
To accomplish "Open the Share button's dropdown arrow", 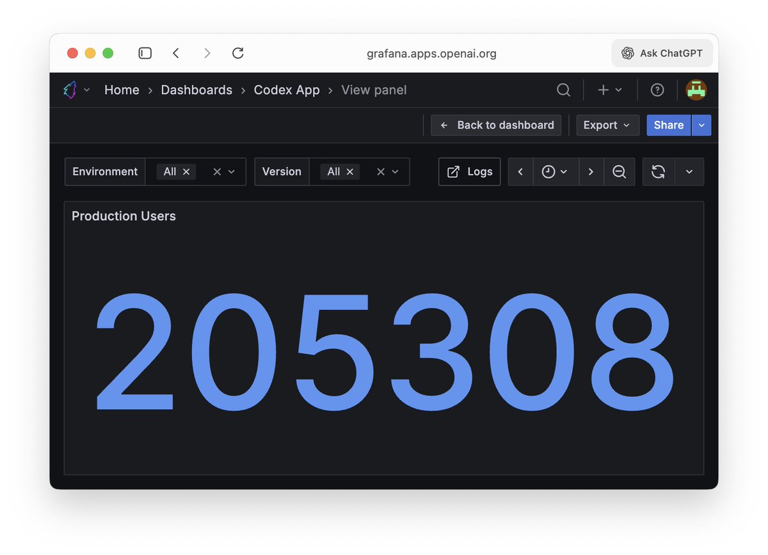I will pos(701,125).
